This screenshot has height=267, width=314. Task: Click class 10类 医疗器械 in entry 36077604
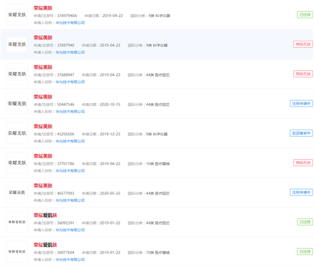point(158,252)
